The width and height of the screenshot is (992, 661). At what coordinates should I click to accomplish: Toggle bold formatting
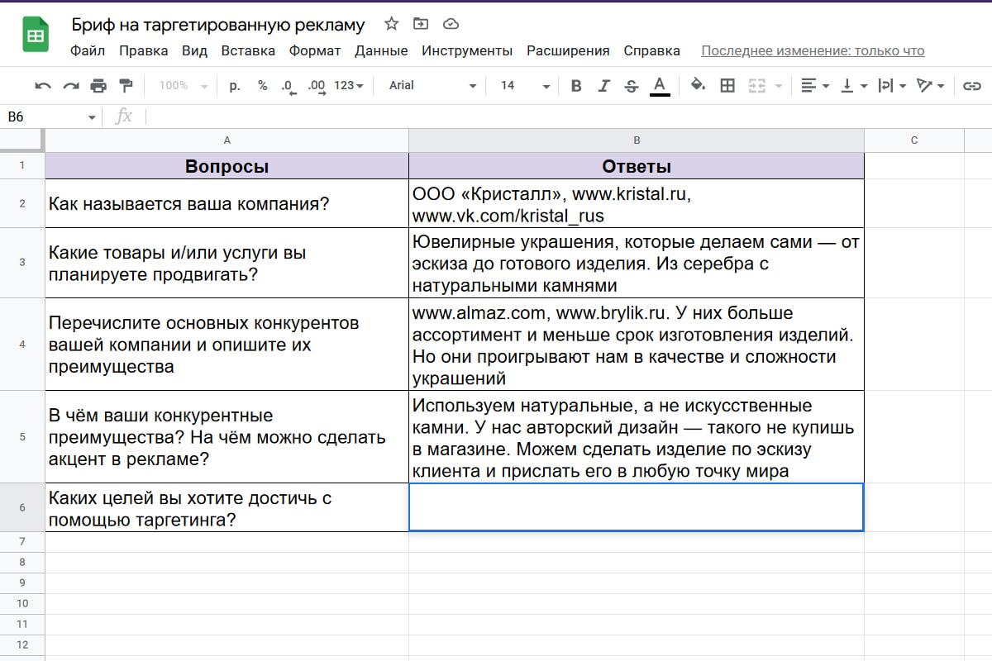pyautogui.click(x=576, y=85)
